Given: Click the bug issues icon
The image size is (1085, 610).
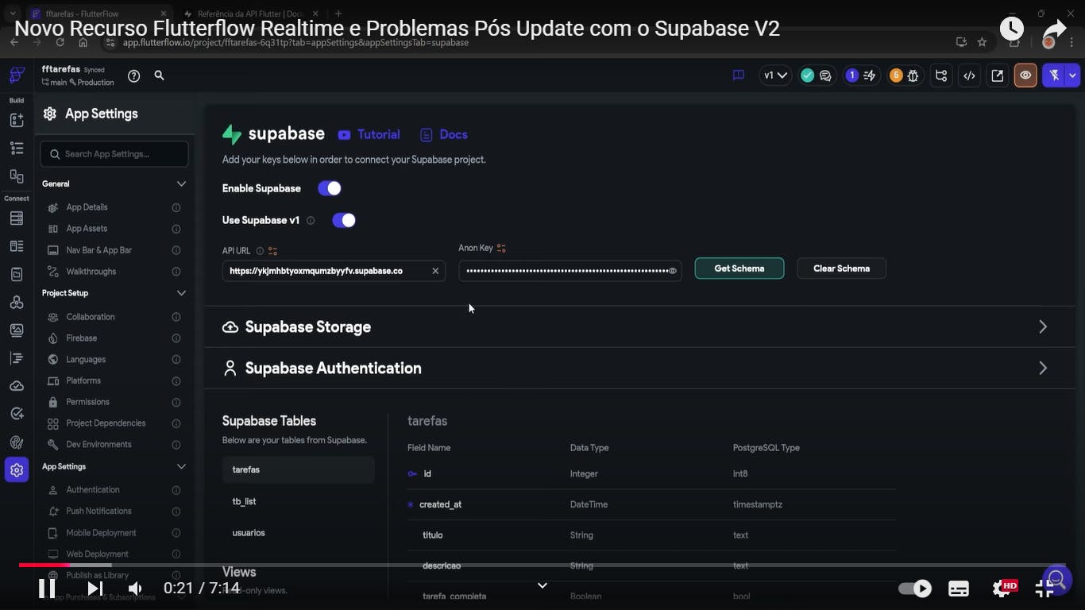Looking at the screenshot, I should point(913,75).
